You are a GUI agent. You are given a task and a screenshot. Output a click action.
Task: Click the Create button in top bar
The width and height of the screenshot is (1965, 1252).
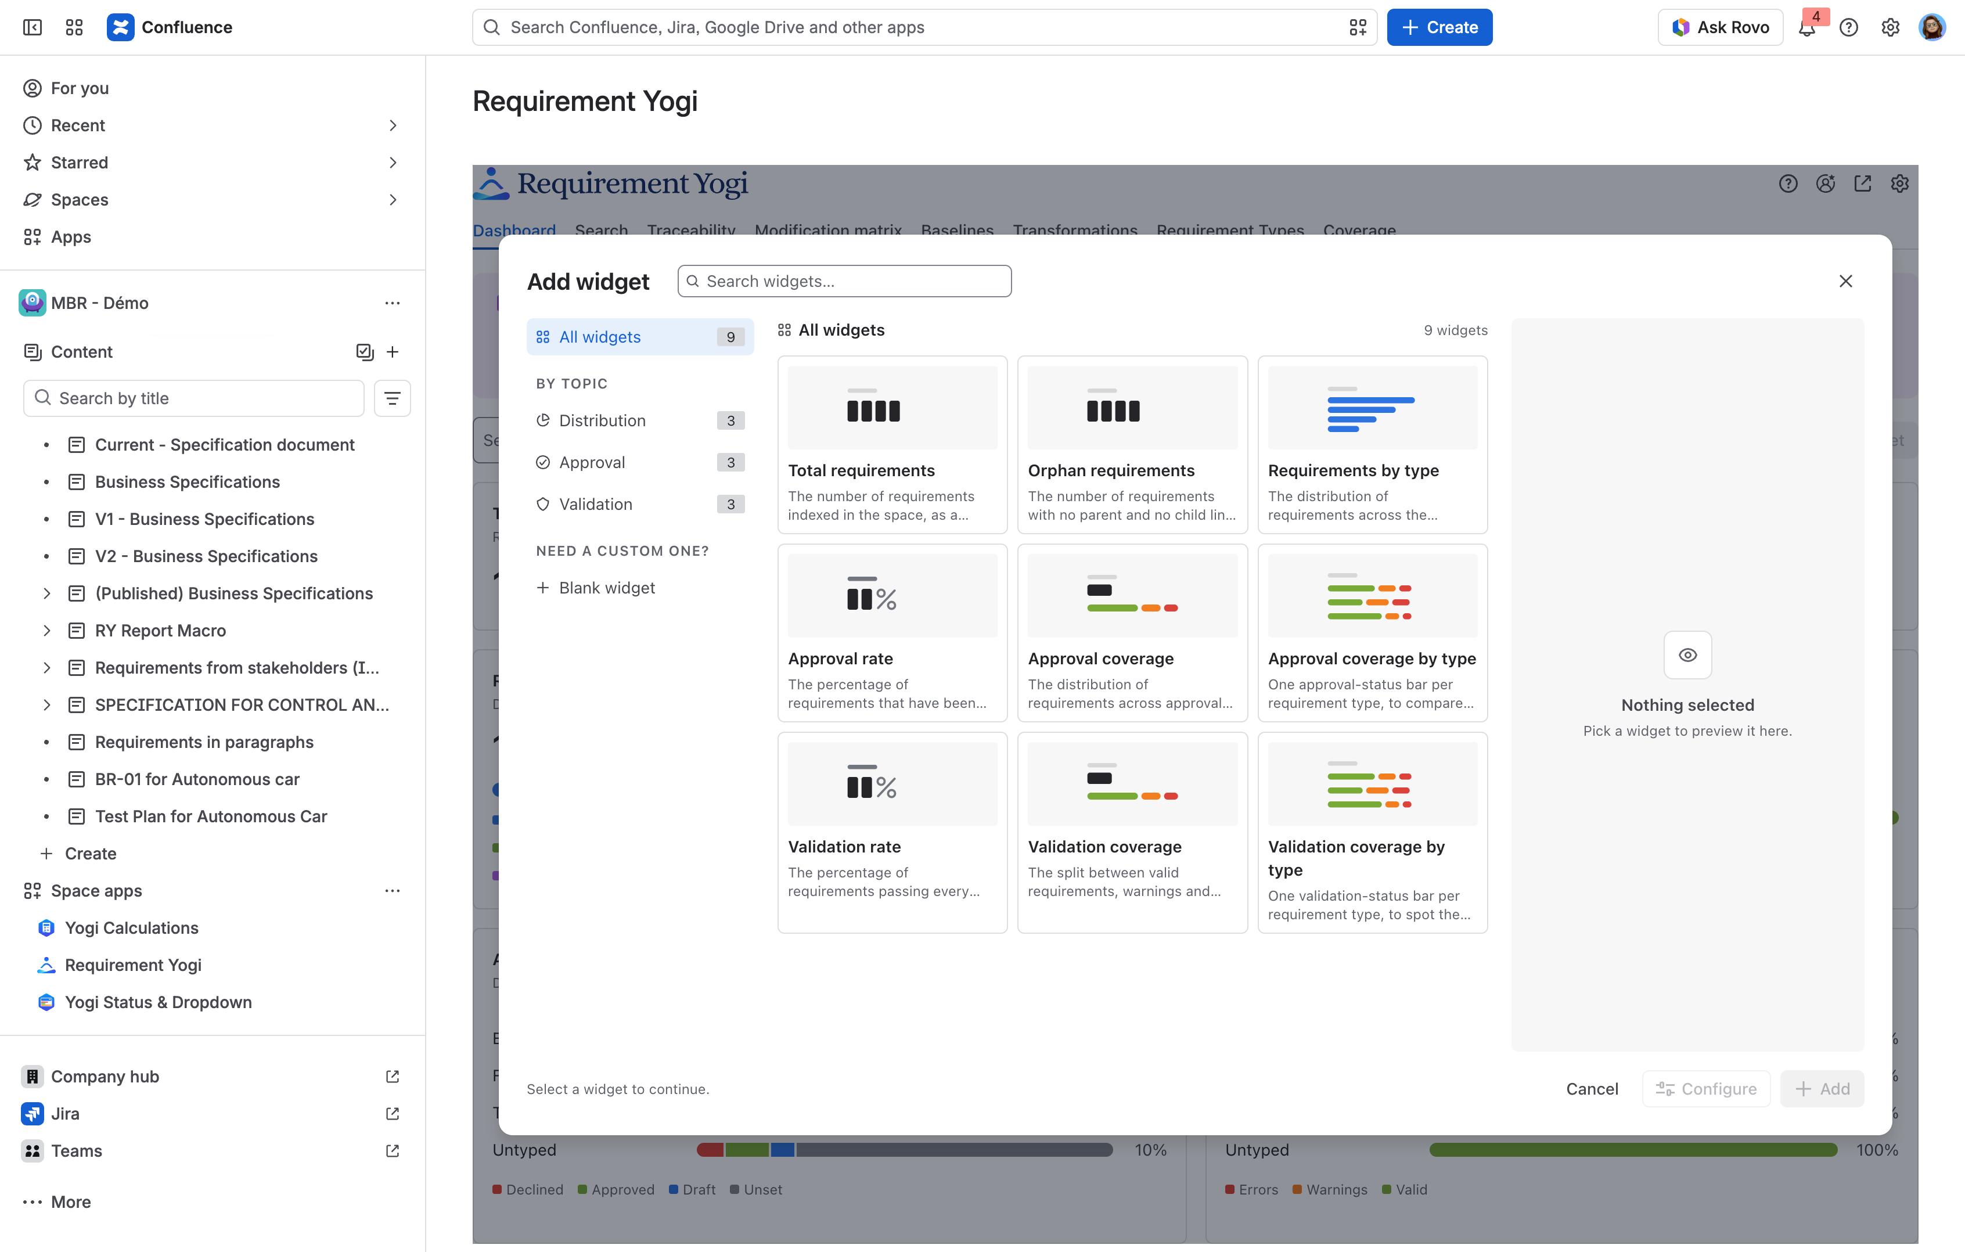pyautogui.click(x=1439, y=28)
